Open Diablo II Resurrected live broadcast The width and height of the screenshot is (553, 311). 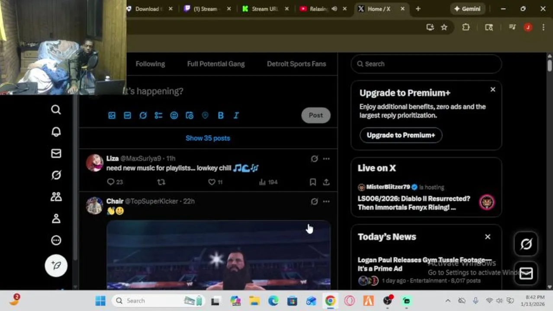pyautogui.click(x=414, y=203)
